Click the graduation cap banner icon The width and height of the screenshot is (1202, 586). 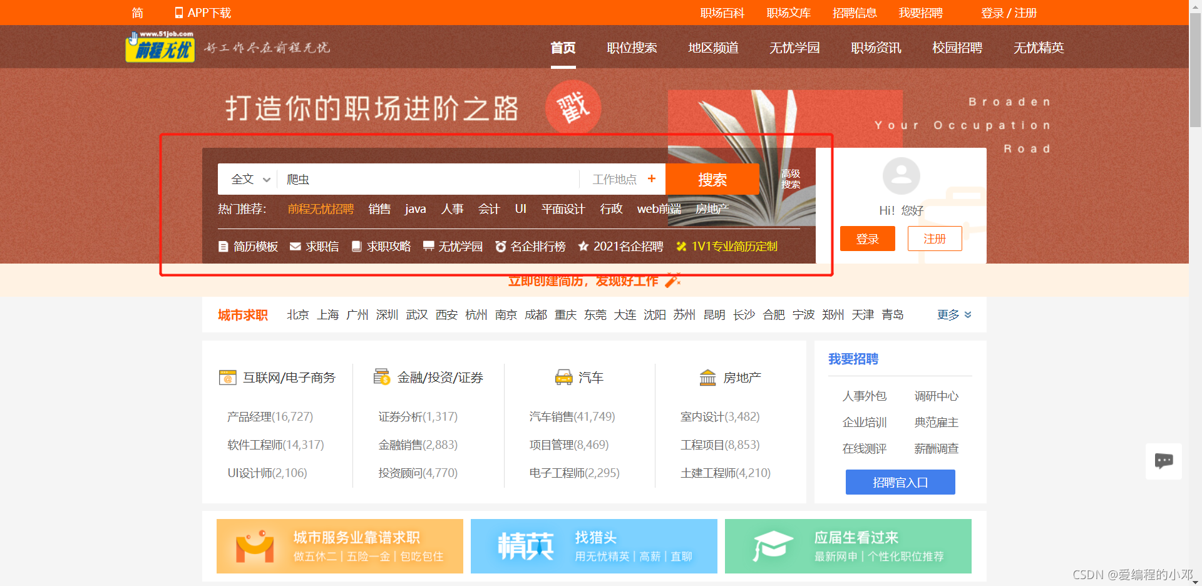pos(772,545)
